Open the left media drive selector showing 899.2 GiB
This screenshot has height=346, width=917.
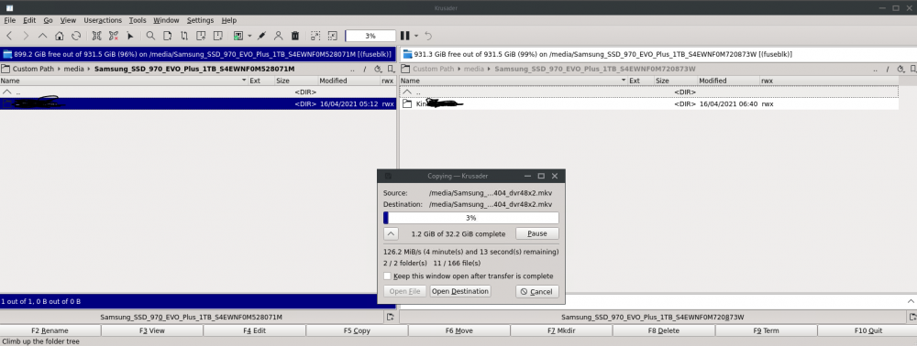(198, 54)
